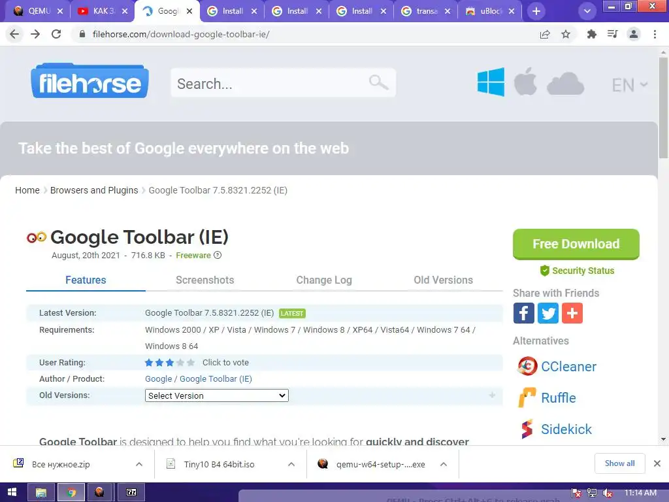Viewport: 669px width, 502px height.
Task: Click the browser back arrow
Action: click(14, 34)
